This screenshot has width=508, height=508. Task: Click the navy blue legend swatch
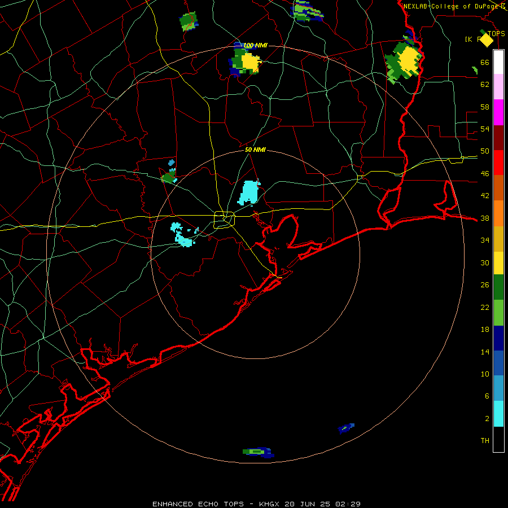pos(498,338)
